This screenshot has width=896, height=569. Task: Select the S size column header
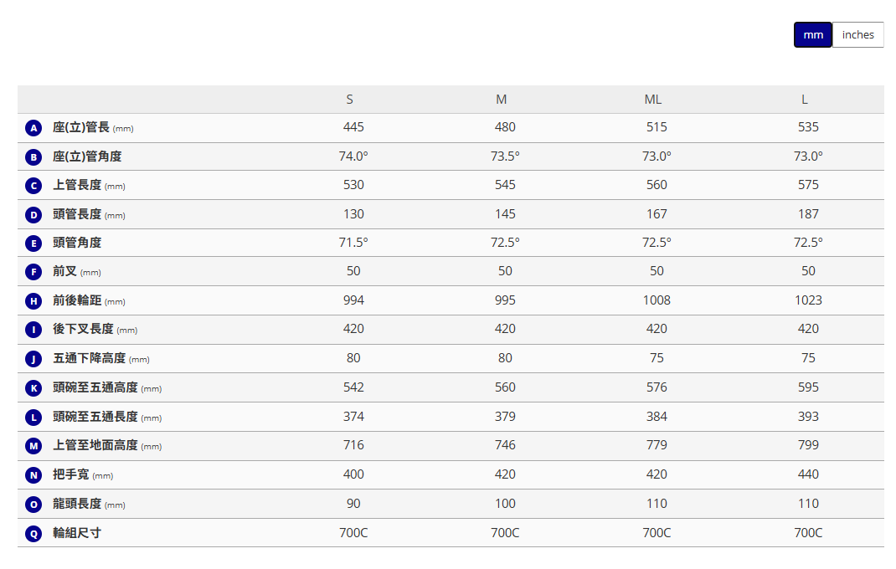[x=350, y=100]
